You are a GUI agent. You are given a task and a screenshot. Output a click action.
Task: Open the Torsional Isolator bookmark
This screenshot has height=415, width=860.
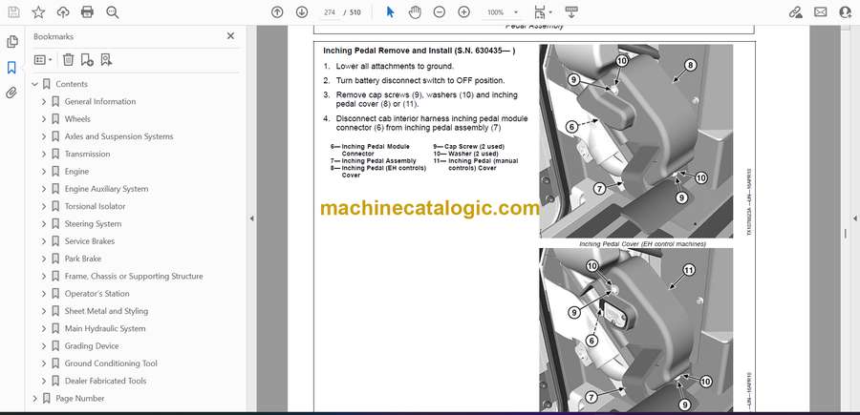coord(95,206)
